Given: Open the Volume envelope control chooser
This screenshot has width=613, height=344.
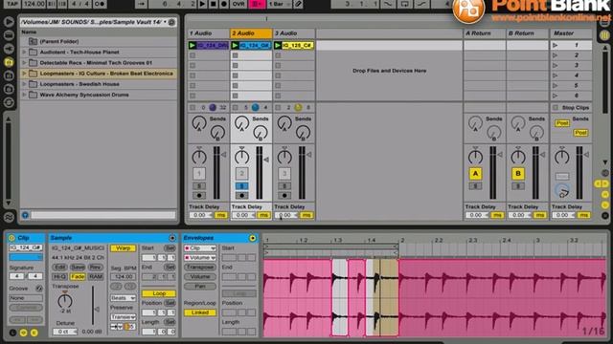Looking at the screenshot, I should coord(200,257).
